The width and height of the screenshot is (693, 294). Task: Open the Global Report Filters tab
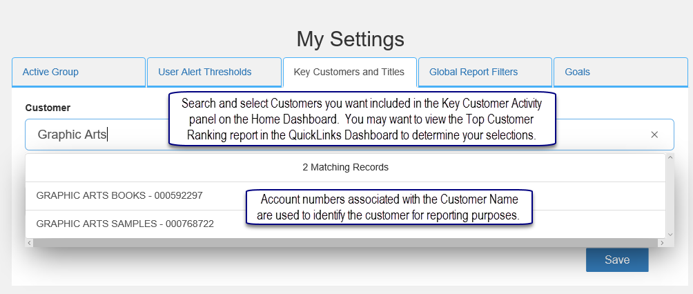(x=485, y=72)
